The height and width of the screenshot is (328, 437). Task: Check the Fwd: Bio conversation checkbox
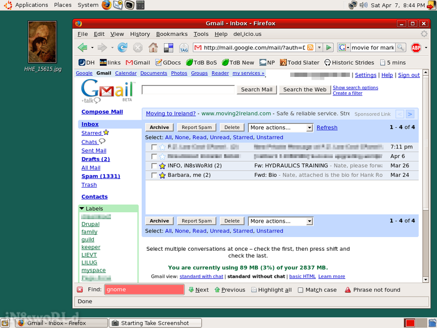coord(154,176)
